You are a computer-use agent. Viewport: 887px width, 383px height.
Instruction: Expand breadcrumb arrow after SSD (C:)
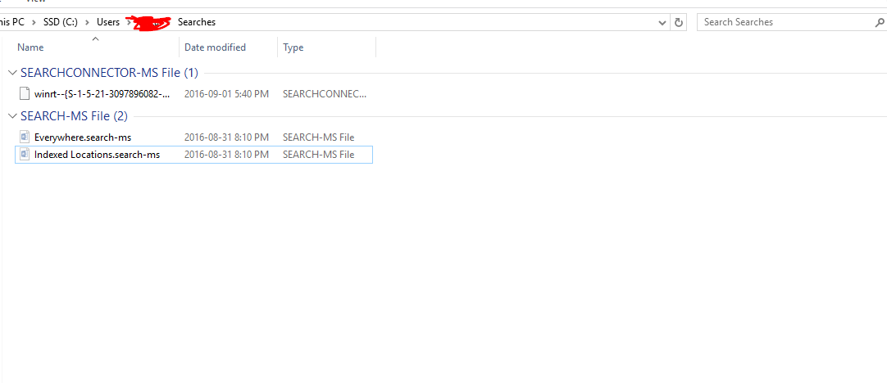[87, 23]
